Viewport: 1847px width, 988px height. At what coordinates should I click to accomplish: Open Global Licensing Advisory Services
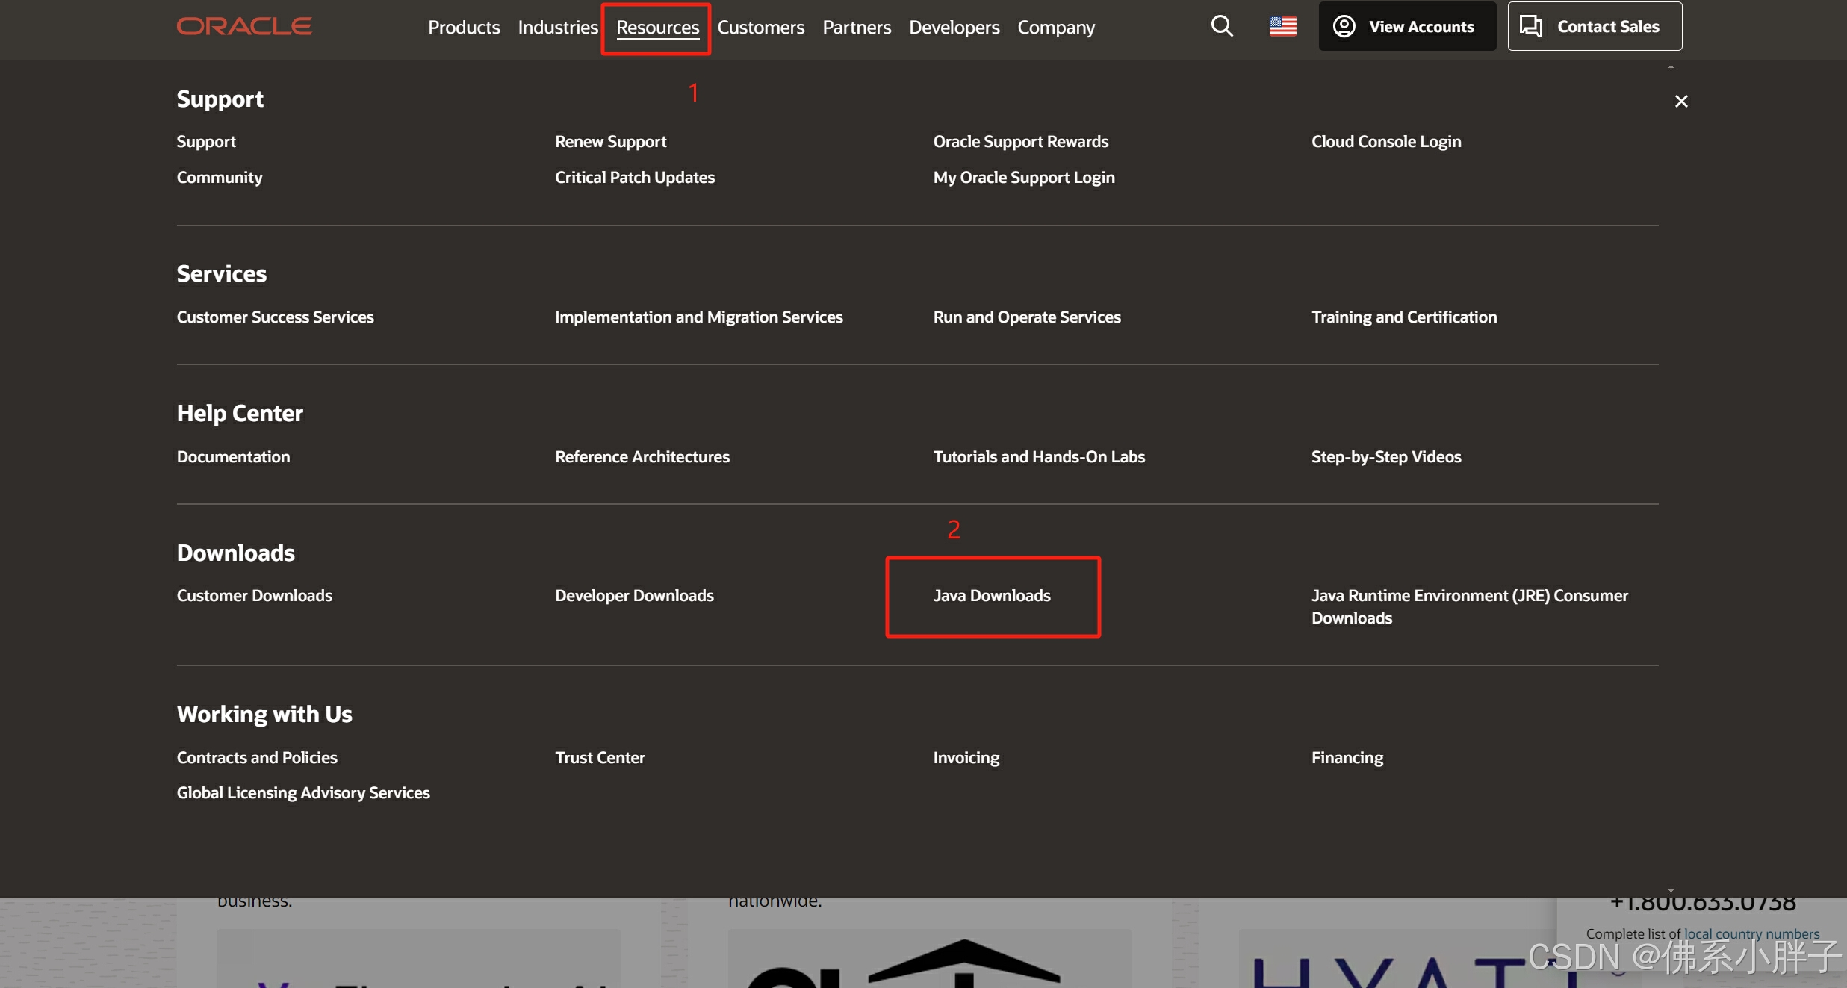[303, 793]
